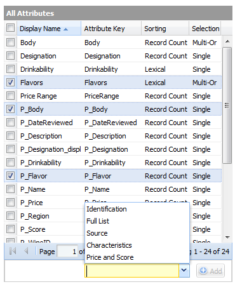Uncheck the P_Body row checkbox
Viewport: 235px width, 289px height.
[10, 109]
